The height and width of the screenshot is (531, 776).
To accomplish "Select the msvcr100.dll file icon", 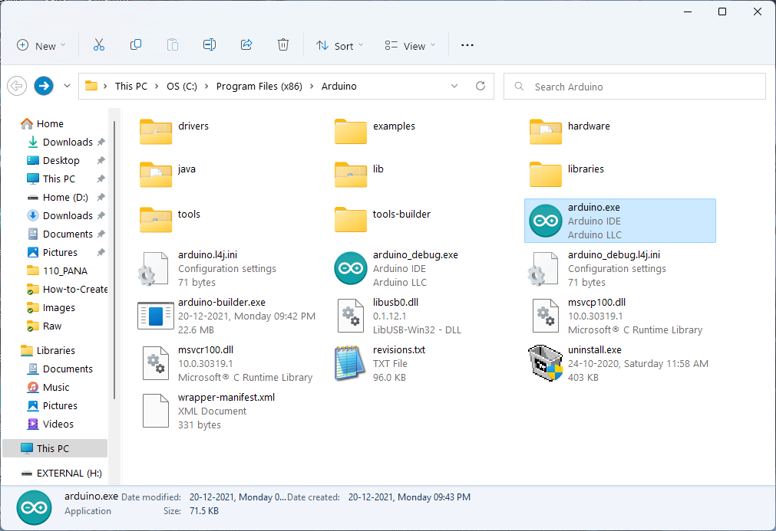I will [x=155, y=363].
